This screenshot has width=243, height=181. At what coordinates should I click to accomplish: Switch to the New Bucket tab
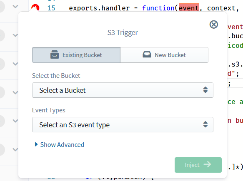[x=164, y=55]
